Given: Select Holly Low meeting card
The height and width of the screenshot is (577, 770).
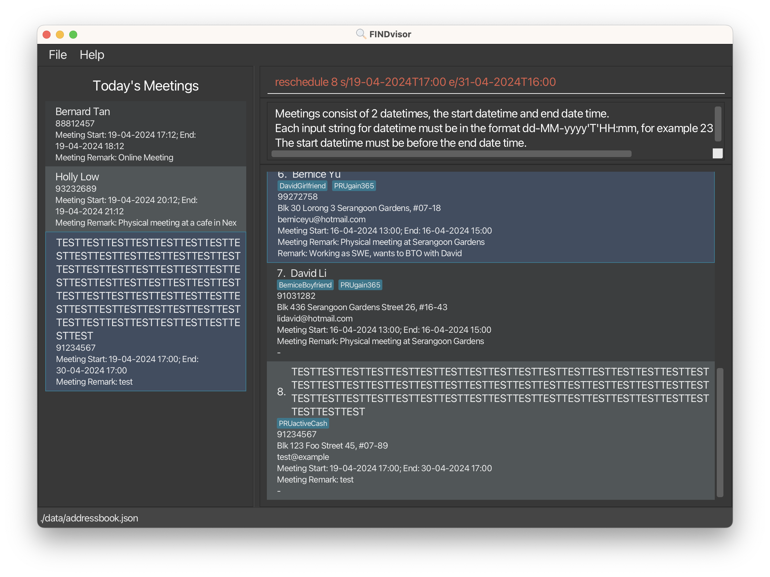Looking at the screenshot, I should (x=145, y=199).
